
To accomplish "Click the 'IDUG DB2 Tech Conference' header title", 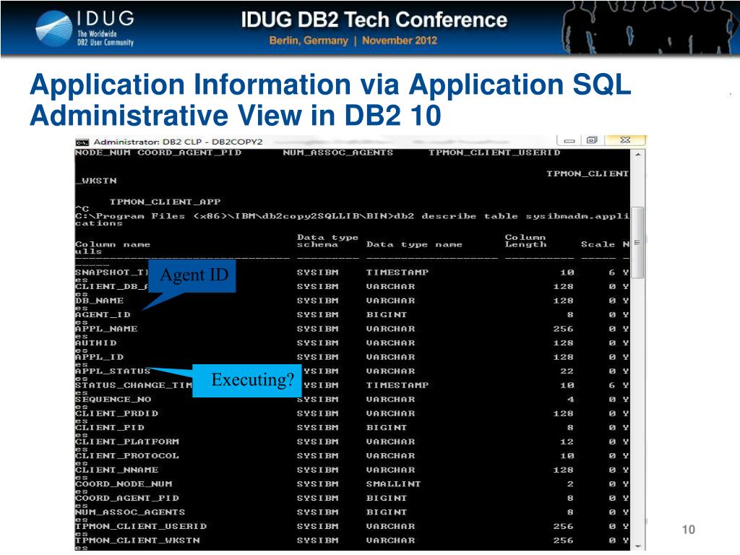I will coord(374,20).
